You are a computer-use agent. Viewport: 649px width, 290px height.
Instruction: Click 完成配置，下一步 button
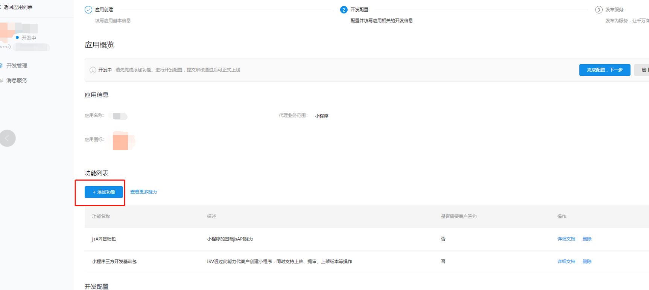605,70
